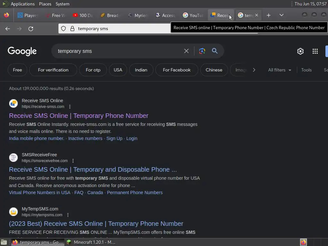Viewport: 328px width, 246px height.
Task: Open Receive SMS Online Temporary Phone Number result
Action: pos(79,116)
